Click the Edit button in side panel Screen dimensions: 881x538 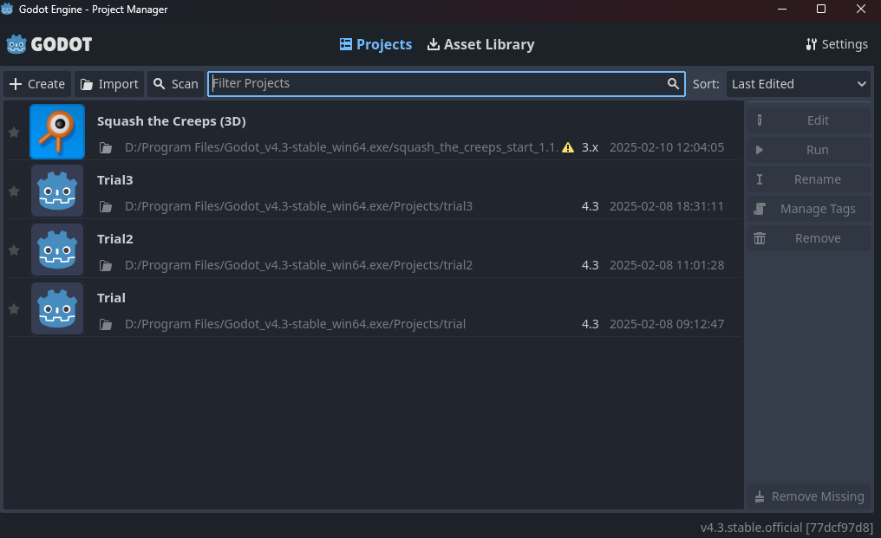click(809, 120)
